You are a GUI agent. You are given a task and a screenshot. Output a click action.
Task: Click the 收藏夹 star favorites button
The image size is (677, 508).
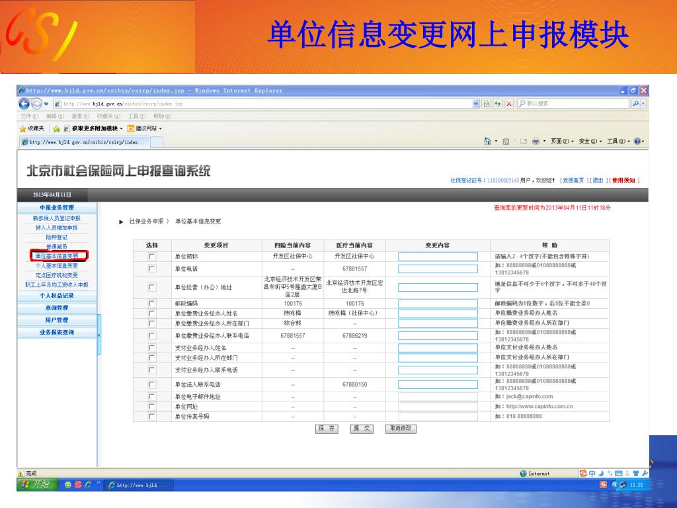pos(32,129)
